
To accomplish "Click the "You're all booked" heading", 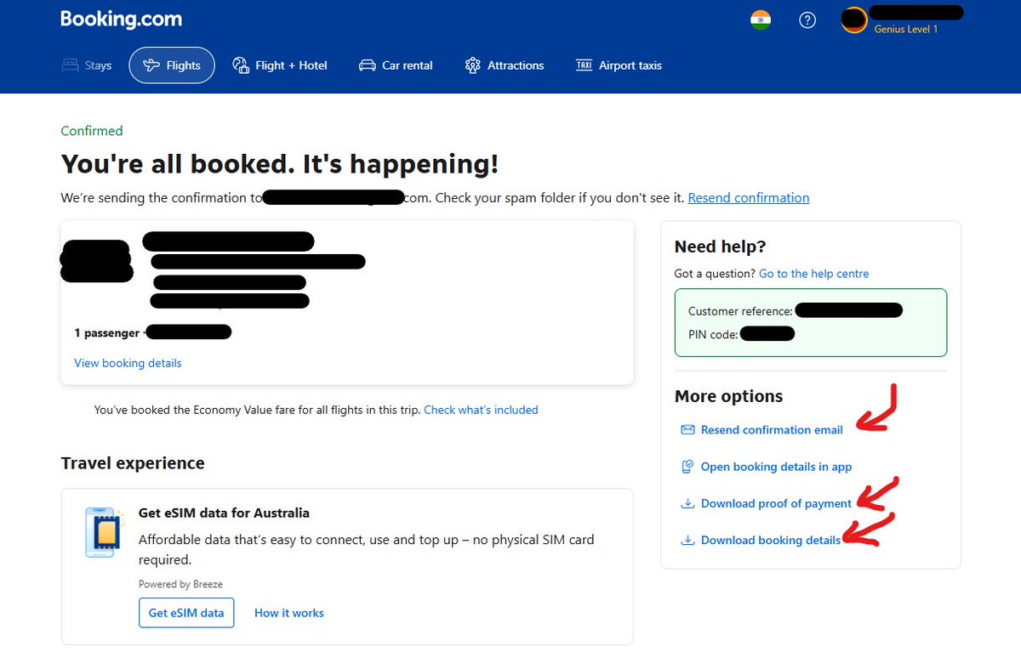I will tap(280, 164).
